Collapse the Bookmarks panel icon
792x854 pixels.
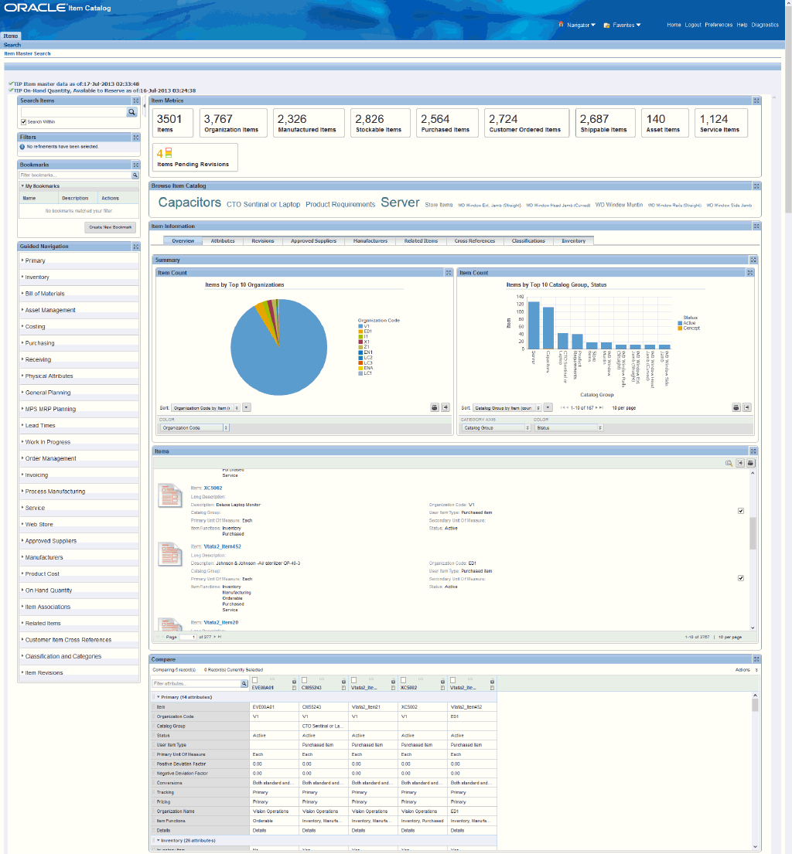coord(135,165)
